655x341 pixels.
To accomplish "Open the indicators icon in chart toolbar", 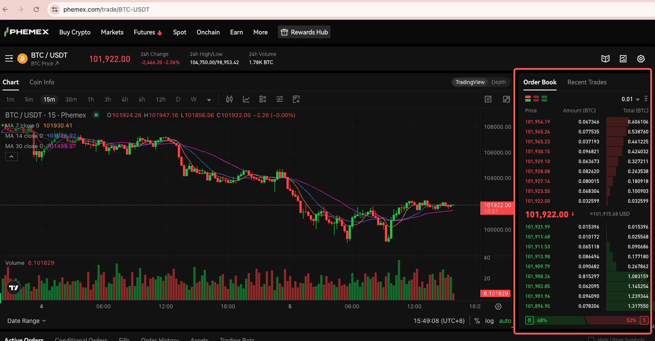I will coord(246,99).
